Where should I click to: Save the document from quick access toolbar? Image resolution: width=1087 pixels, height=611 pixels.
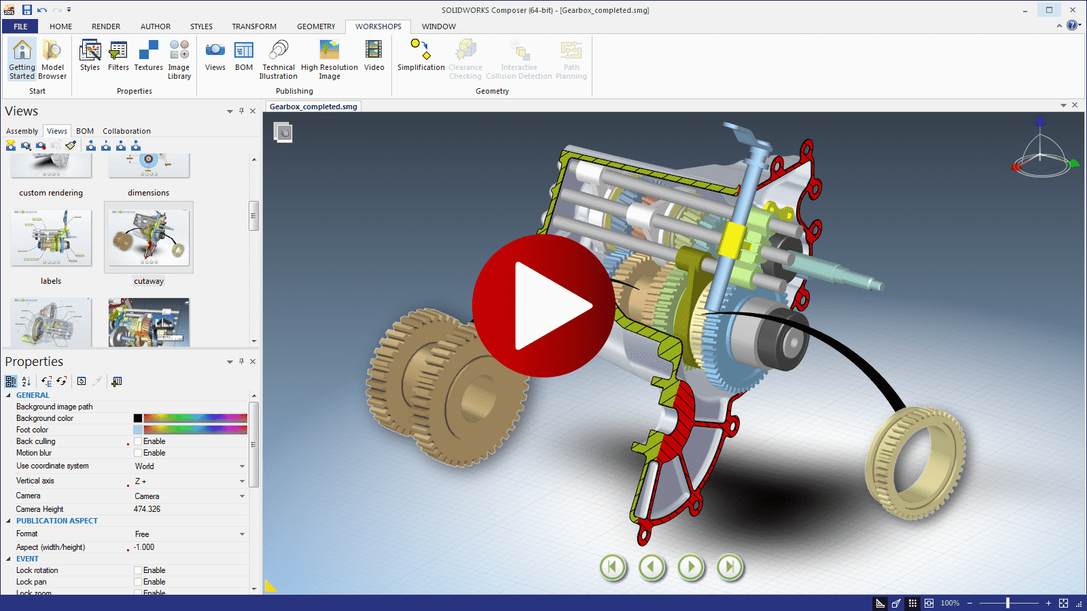(x=27, y=10)
